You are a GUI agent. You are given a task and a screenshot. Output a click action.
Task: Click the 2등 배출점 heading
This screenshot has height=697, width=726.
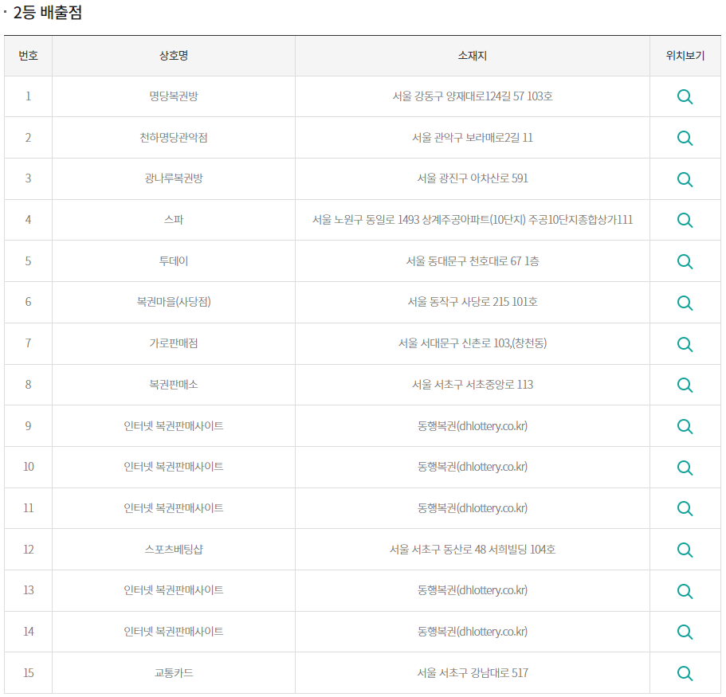pyautogui.click(x=48, y=12)
